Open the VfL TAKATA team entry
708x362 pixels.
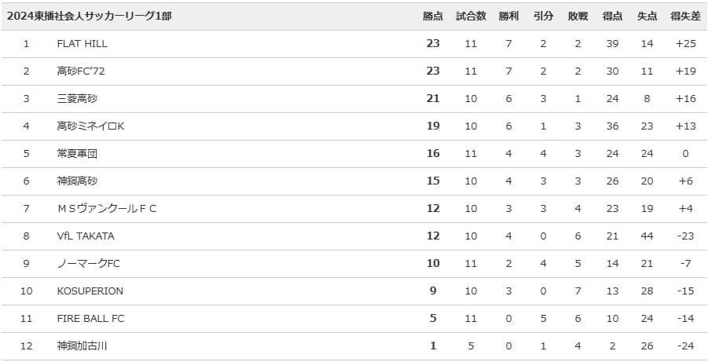click(86, 236)
